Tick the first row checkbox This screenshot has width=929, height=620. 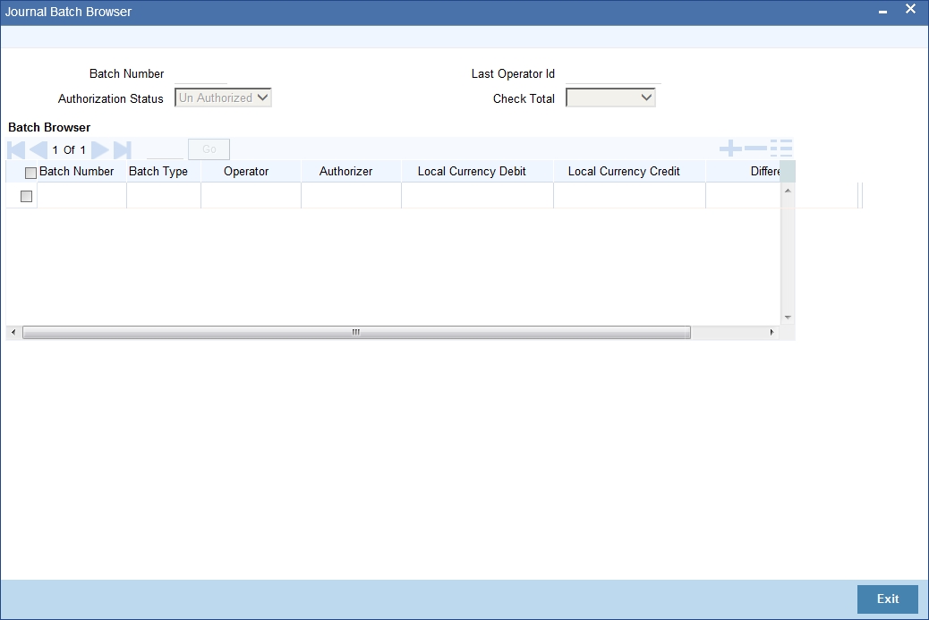click(x=26, y=196)
